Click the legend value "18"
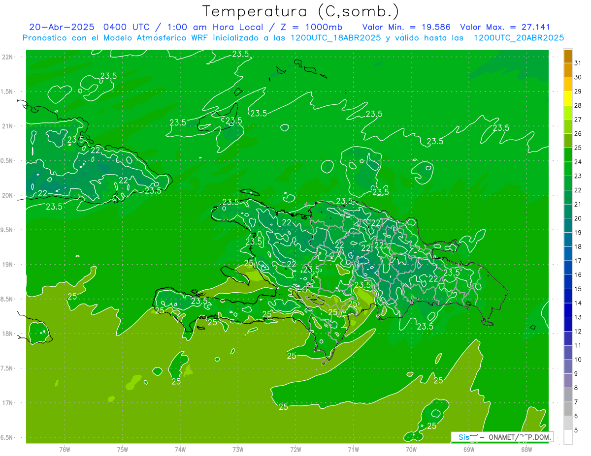Viewport: 591px width, 456px height. pyautogui.click(x=578, y=246)
